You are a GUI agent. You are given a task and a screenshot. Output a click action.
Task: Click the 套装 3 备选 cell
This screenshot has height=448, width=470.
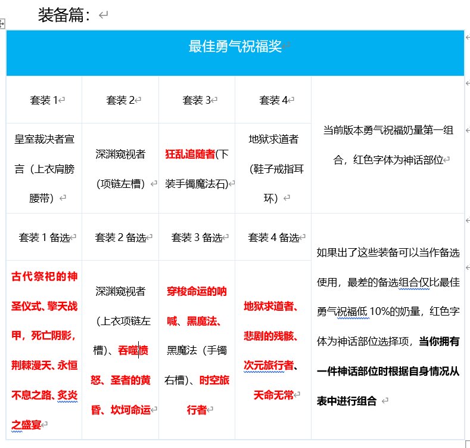pos(197,237)
